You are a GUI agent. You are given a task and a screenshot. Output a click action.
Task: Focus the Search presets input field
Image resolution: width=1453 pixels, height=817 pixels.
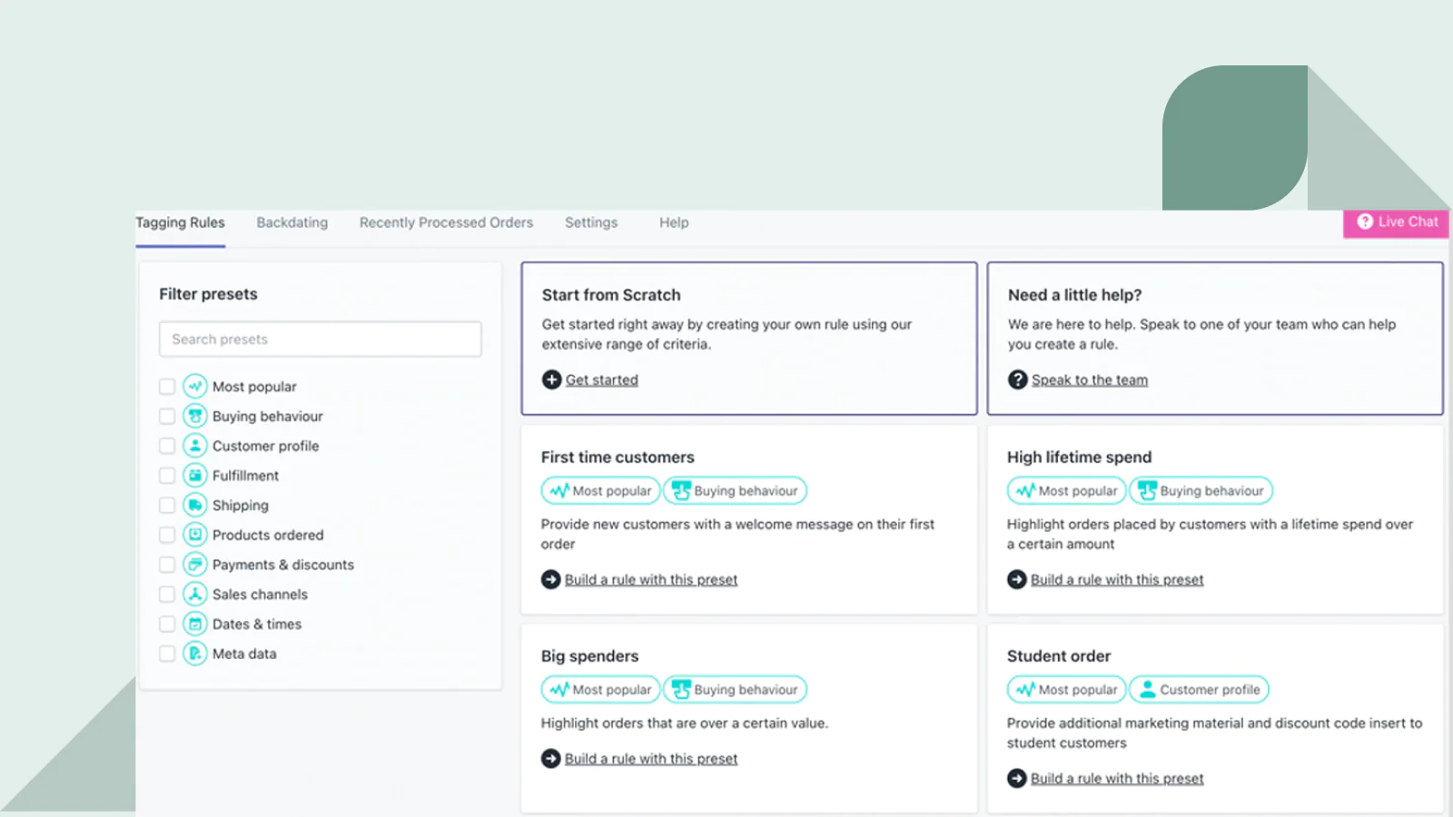pos(320,340)
